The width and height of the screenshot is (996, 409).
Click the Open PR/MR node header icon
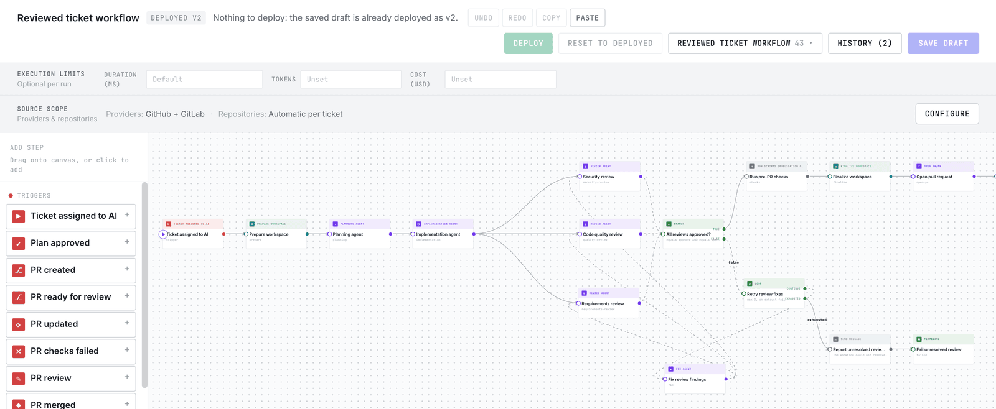pos(919,166)
